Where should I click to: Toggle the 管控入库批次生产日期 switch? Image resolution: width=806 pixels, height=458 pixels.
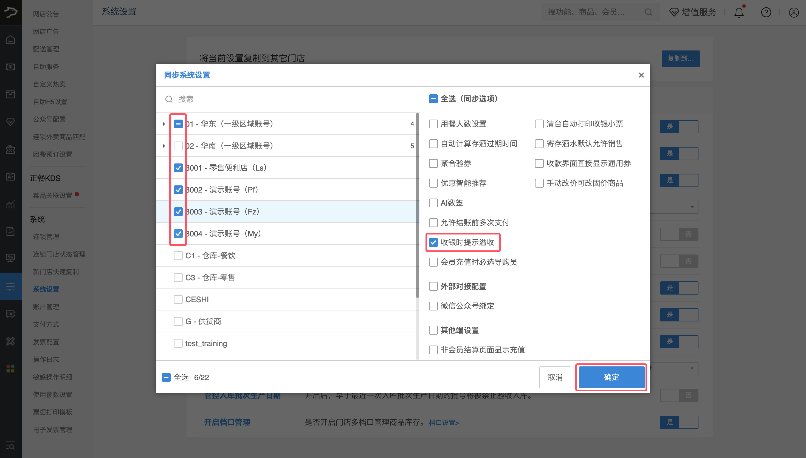point(679,395)
